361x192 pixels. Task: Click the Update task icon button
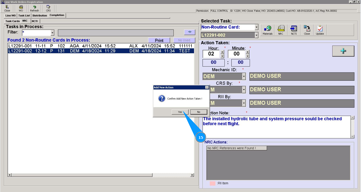[320, 30]
